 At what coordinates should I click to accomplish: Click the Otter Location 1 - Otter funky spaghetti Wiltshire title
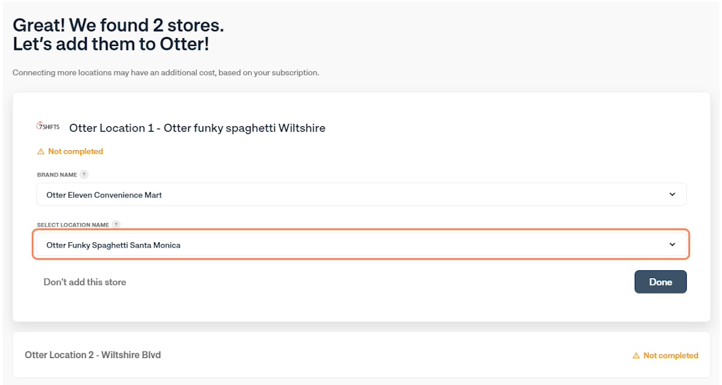[x=197, y=128]
